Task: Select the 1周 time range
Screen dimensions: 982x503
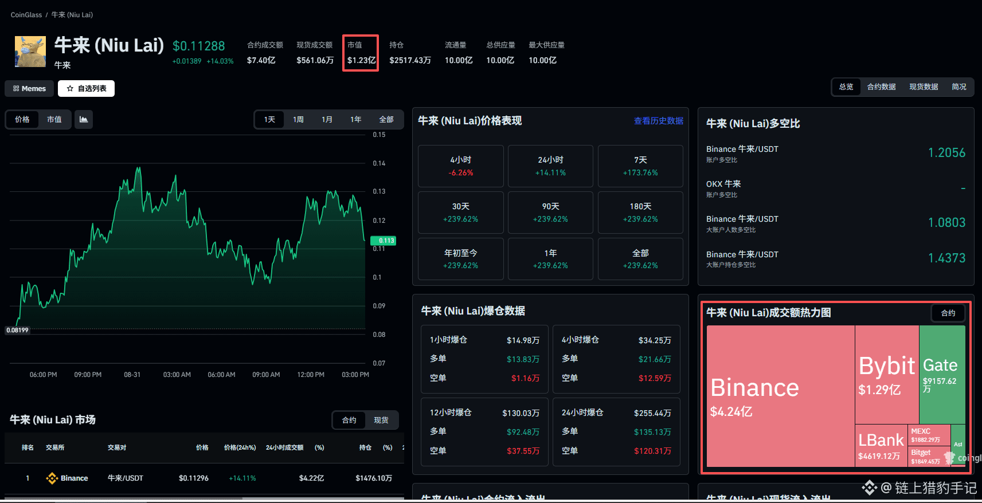Action: click(x=298, y=119)
